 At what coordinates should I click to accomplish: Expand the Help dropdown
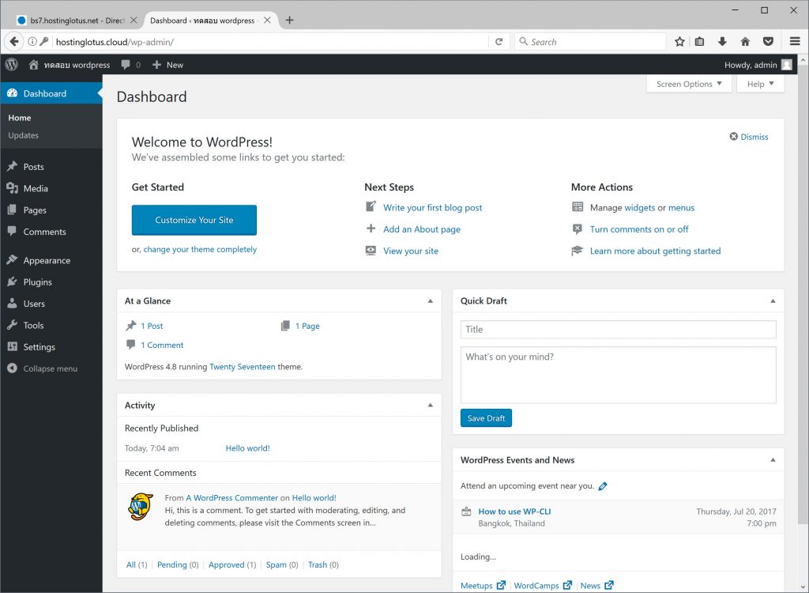[x=761, y=84]
